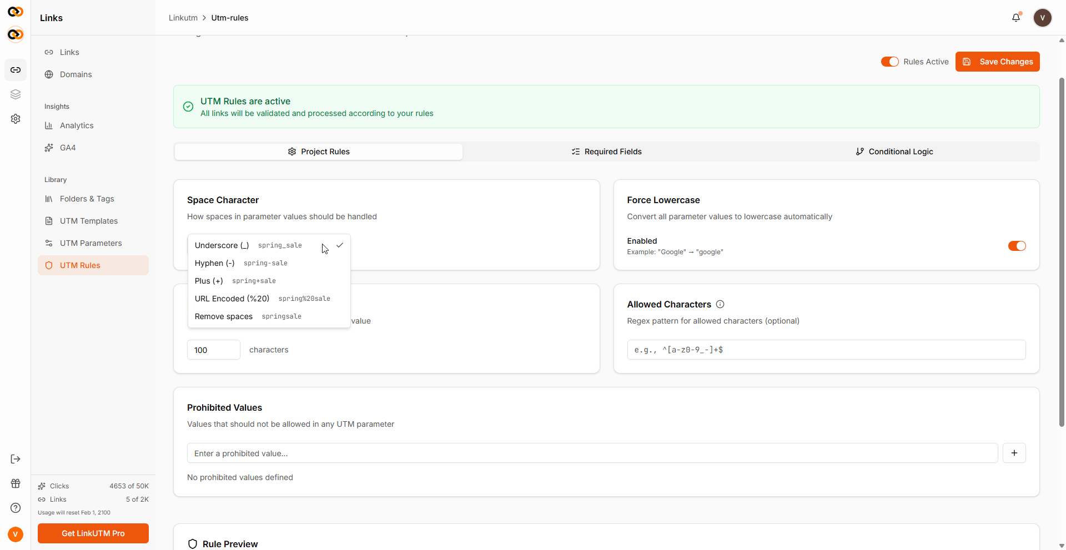Add prohibited value with plus button
1066x550 pixels.
click(x=1014, y=453)
